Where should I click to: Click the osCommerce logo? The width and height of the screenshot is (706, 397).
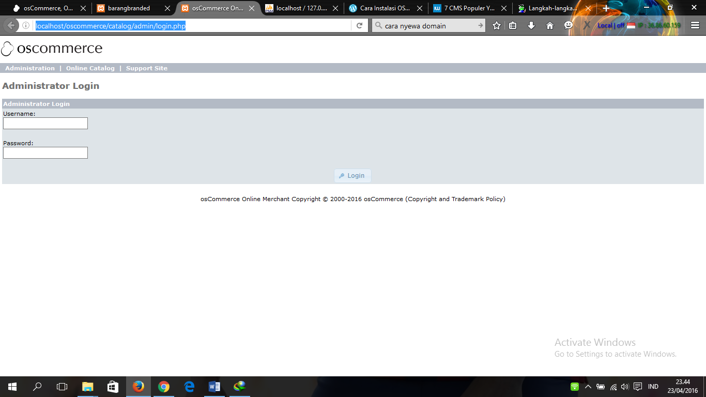click(52, 49)
